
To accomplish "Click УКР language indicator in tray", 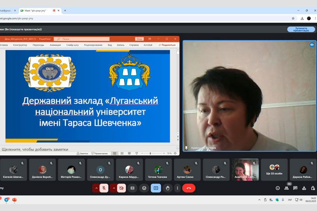I will coord(290,200).
